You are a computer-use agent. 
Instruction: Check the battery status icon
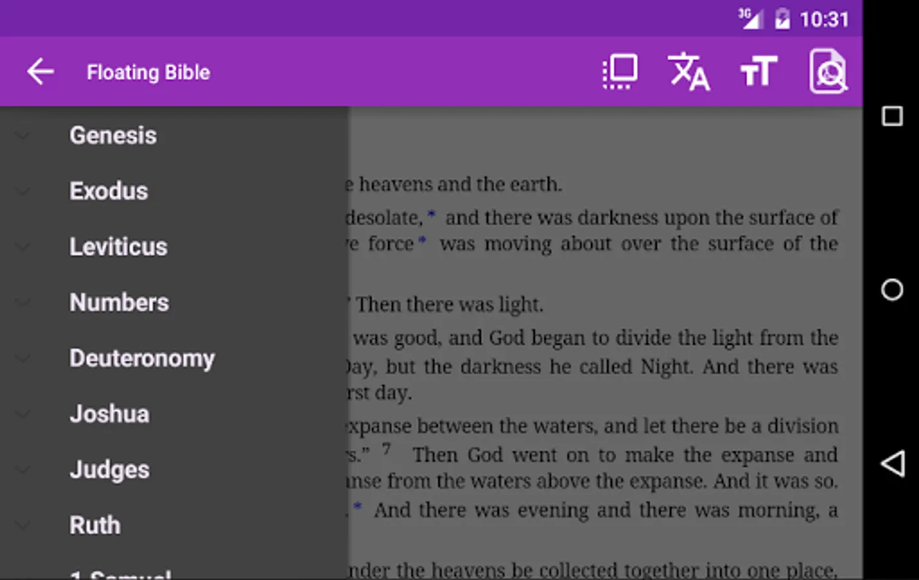[x=782, y=19]
